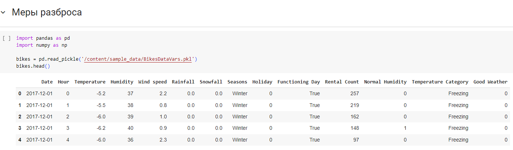Click the Seasons column header
This screenshot has height=150, width=513.
[x=237, y=82]
